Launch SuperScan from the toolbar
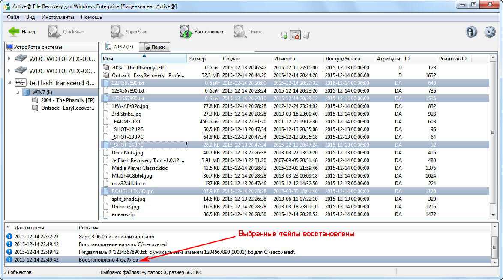Image resolution: width=503 pixels, height=280 pixels. [x=129, y=32]
